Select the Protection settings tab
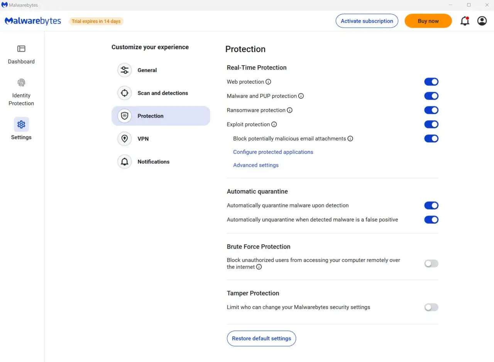 click(161, 116)
